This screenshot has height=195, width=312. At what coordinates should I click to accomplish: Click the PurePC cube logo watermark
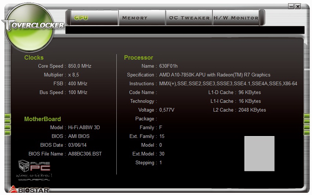pyautogui.click(x=24, y=166)
